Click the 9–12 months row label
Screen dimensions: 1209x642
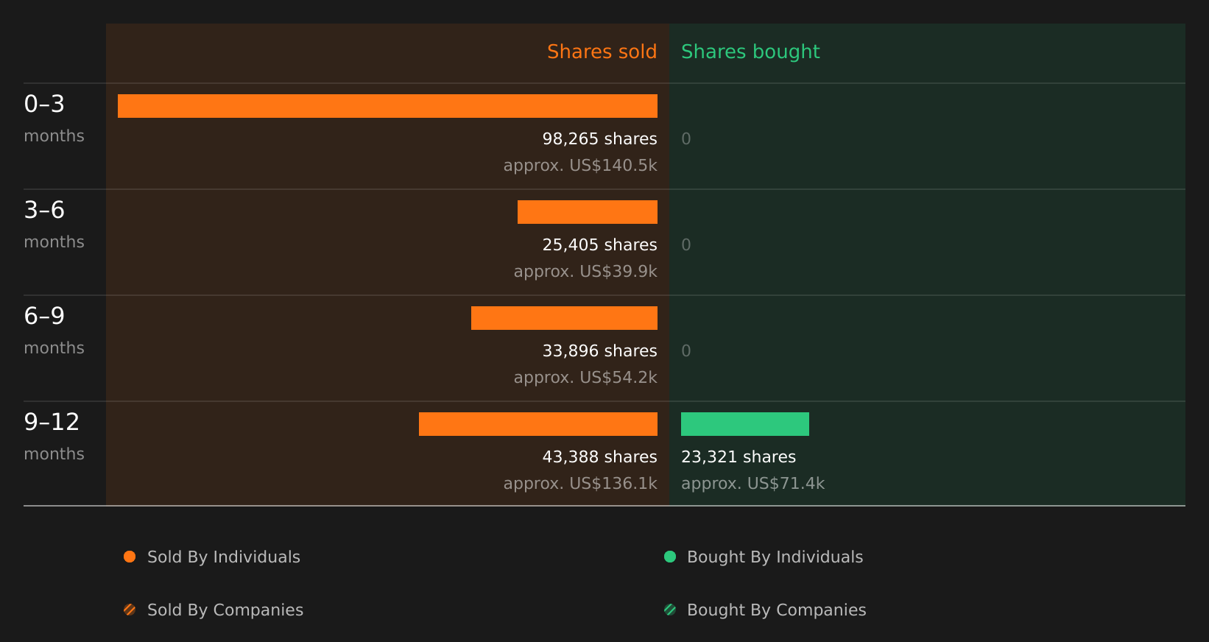[54, 436]
